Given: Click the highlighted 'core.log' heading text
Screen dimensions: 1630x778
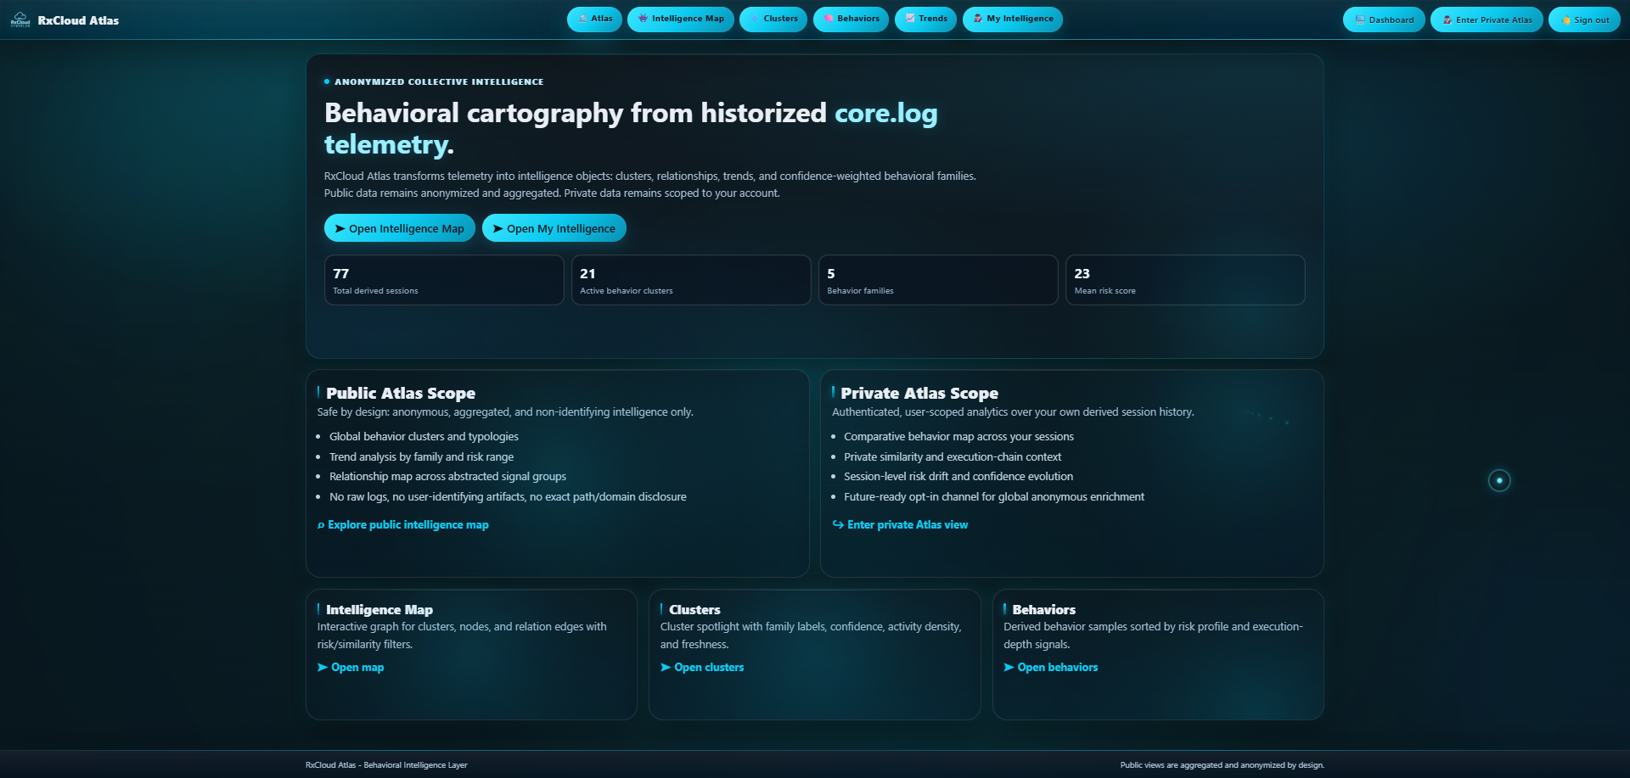Looking at the screenshot, I should [x=886, y=113].
